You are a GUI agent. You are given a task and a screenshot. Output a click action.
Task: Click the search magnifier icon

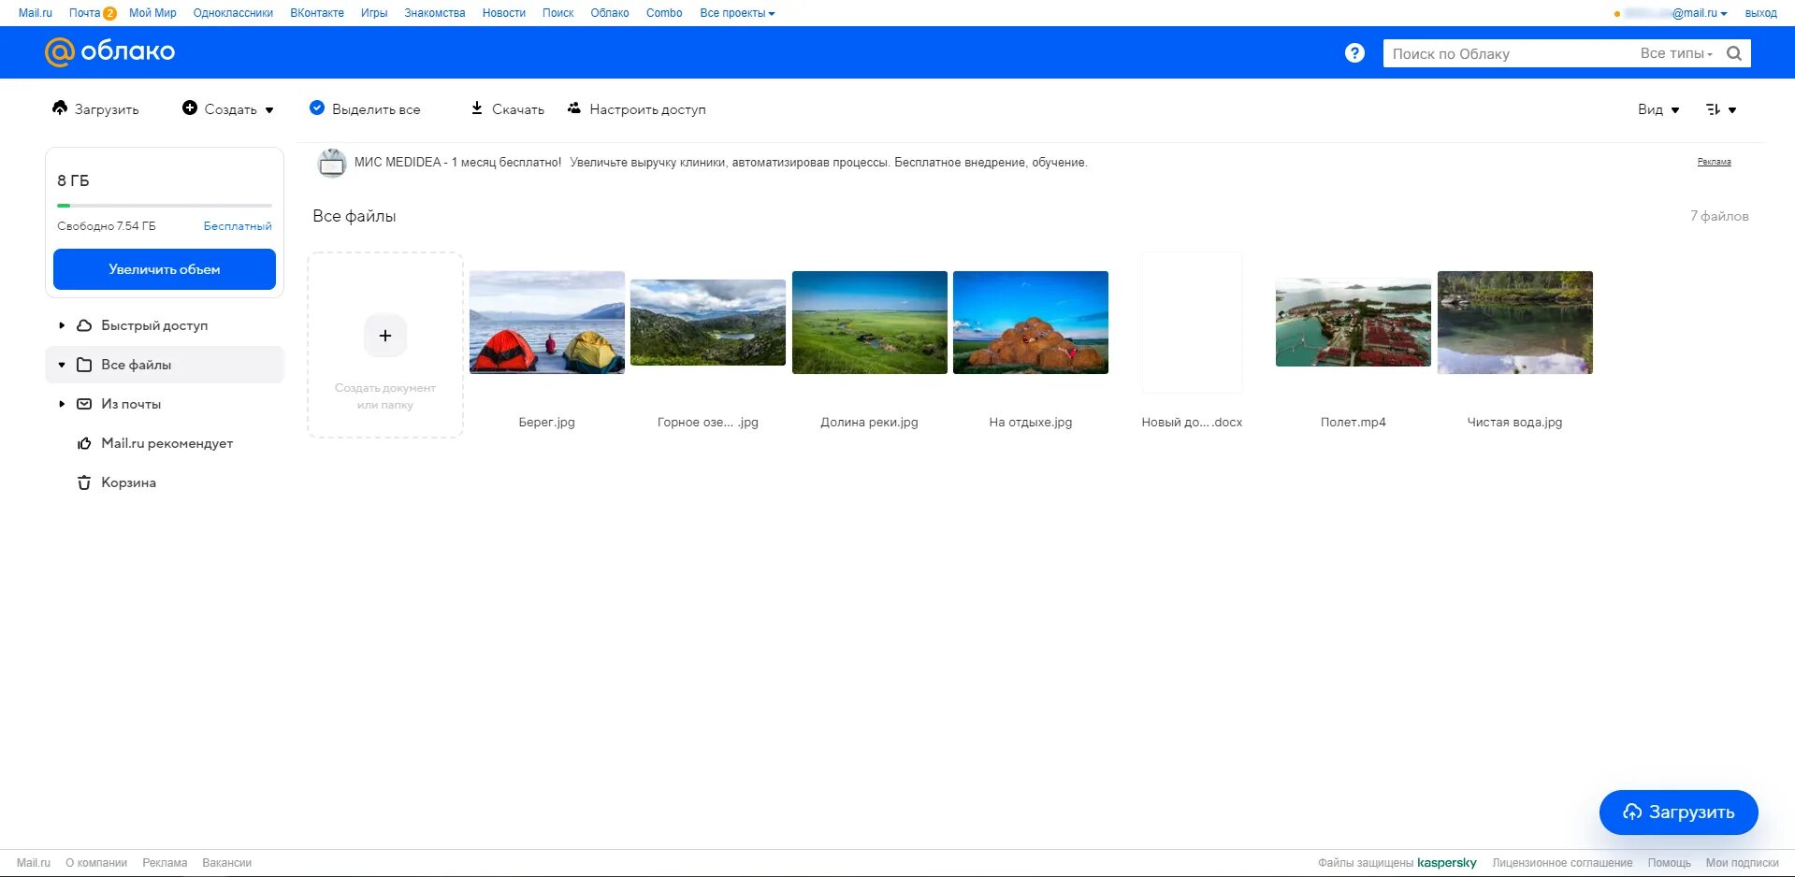point(1734,53)
